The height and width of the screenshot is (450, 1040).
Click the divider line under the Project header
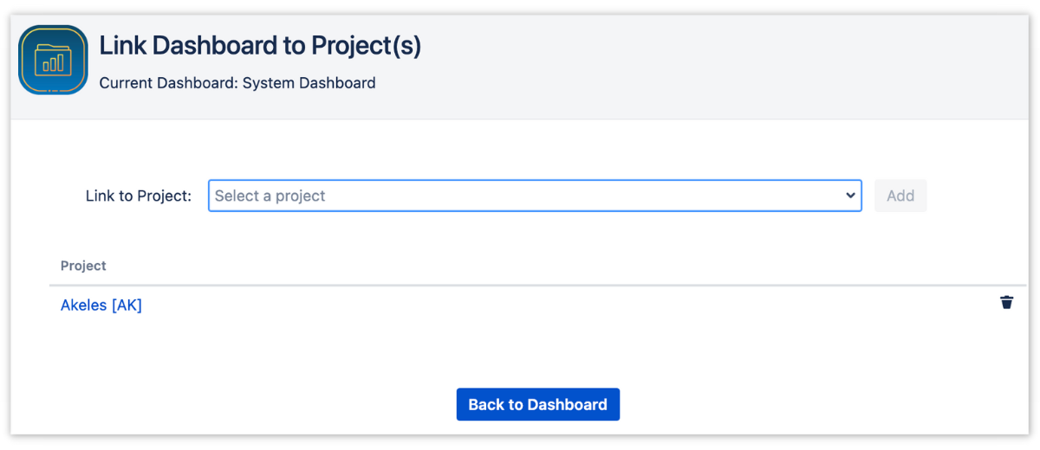pyautogui.click(x=537, y=285)
